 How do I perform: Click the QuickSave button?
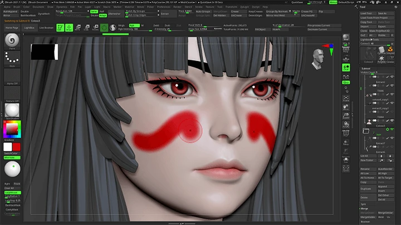[x=297, y=2]
